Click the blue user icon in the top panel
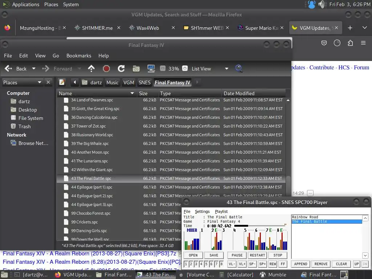 [311, 4]
